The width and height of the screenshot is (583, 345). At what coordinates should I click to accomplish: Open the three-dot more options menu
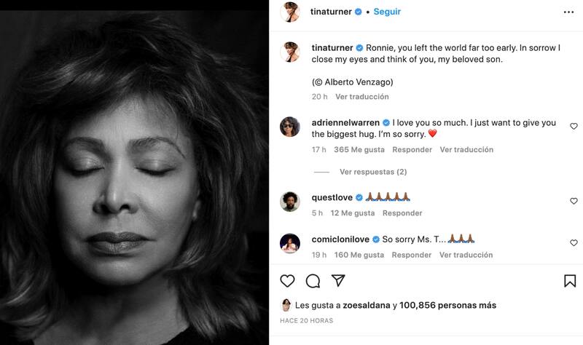568,12
